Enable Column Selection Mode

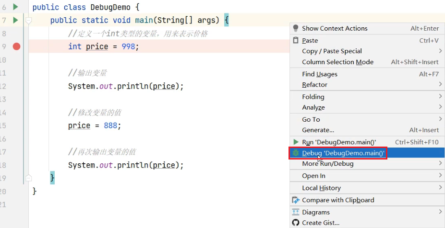click(x=367, y=62)
